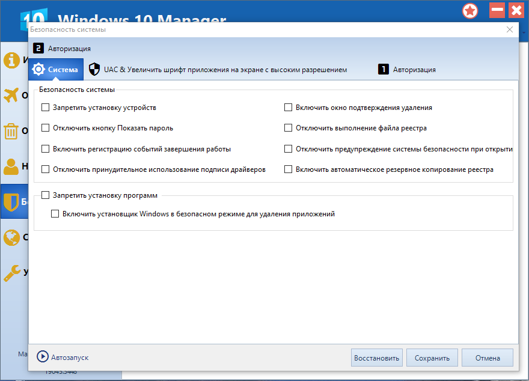Click the Восстановить button
Image resolution: width=529 pixels, height=381 pixels.
[x=376, y=358]
